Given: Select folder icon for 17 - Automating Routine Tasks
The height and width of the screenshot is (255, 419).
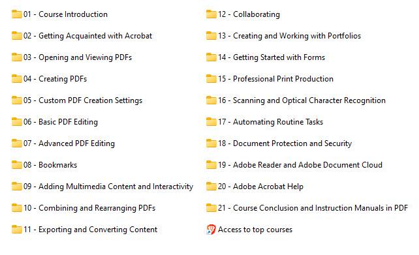Looking at the screenshot, I should (x=211, y=122).
